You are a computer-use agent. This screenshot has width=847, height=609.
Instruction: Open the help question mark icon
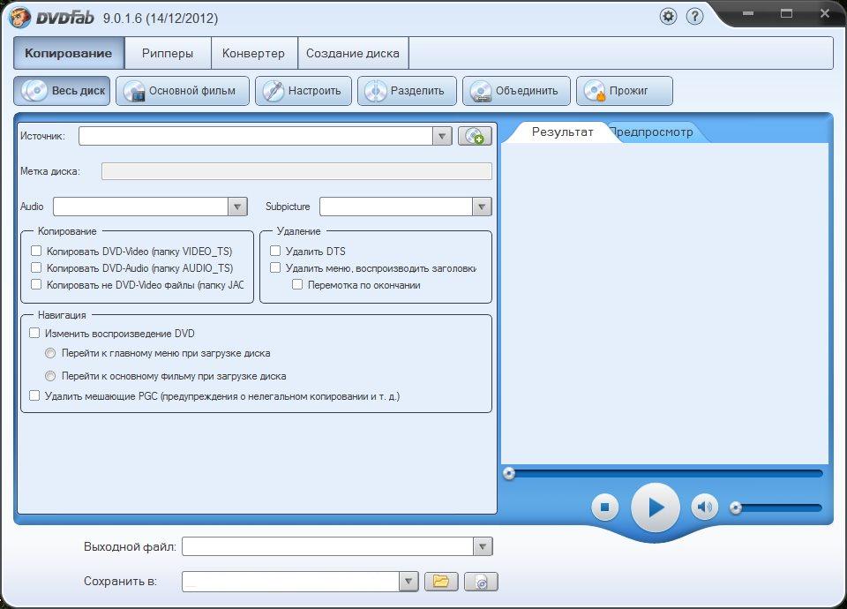point(694,17)
